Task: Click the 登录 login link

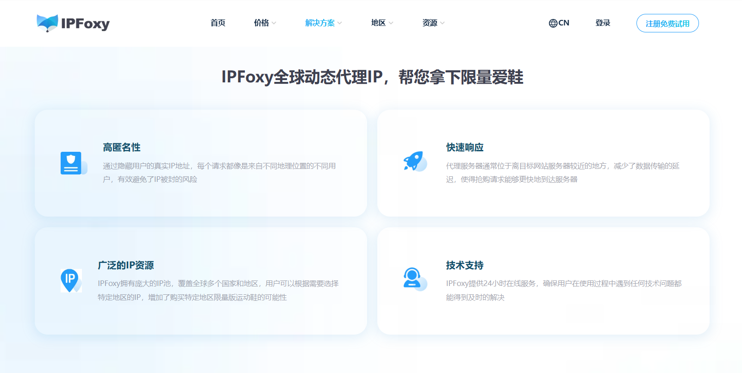Action: [603, 23]
